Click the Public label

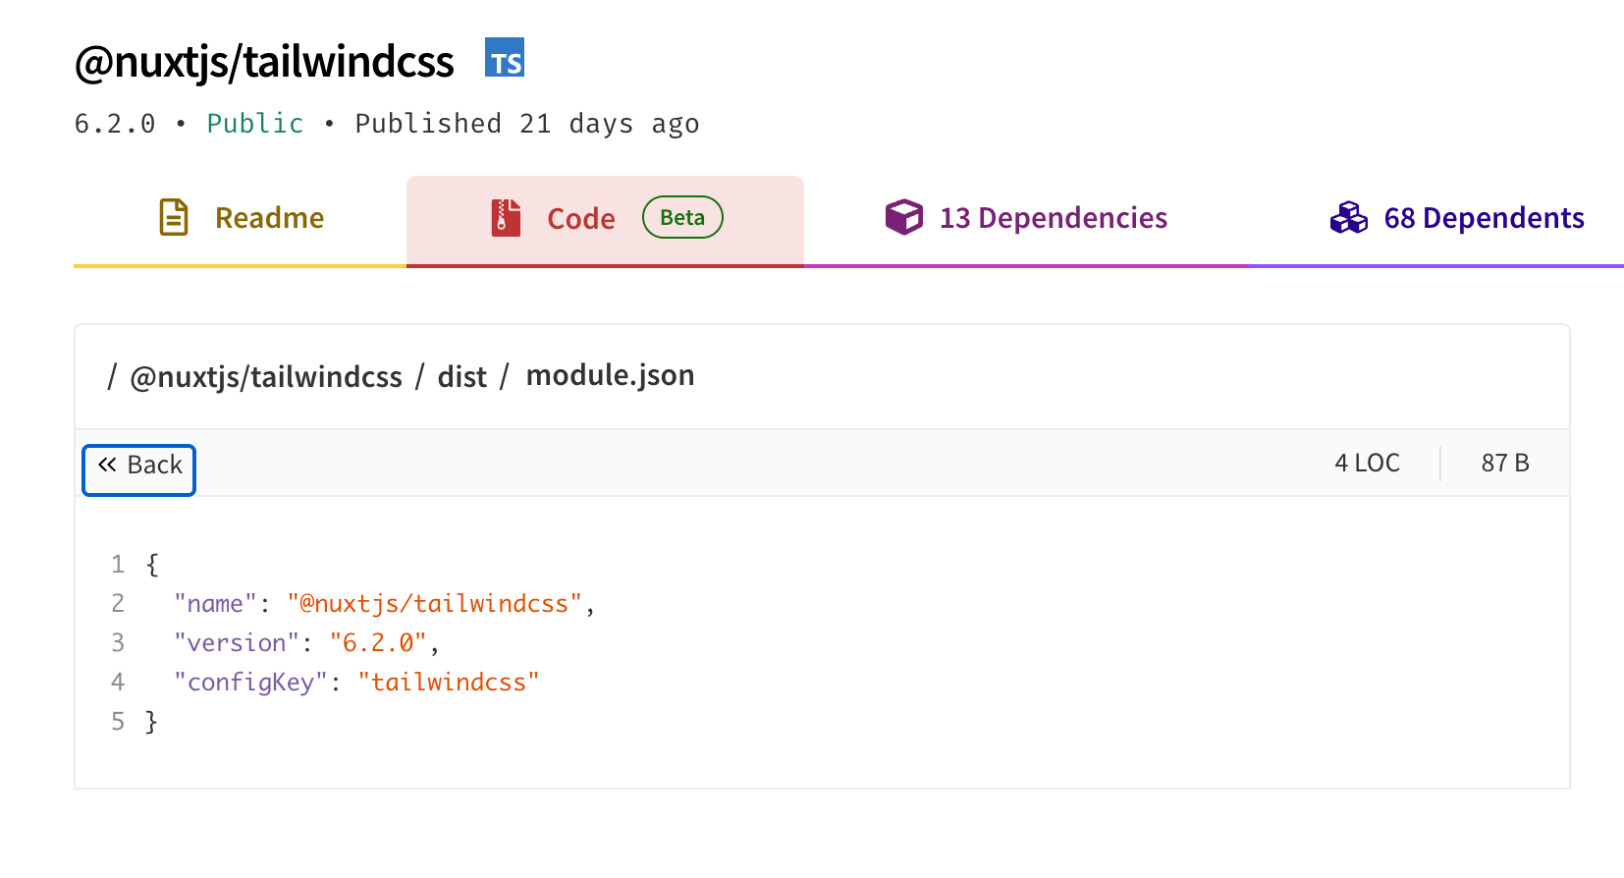pyautogui.click(x=255, y=124)
